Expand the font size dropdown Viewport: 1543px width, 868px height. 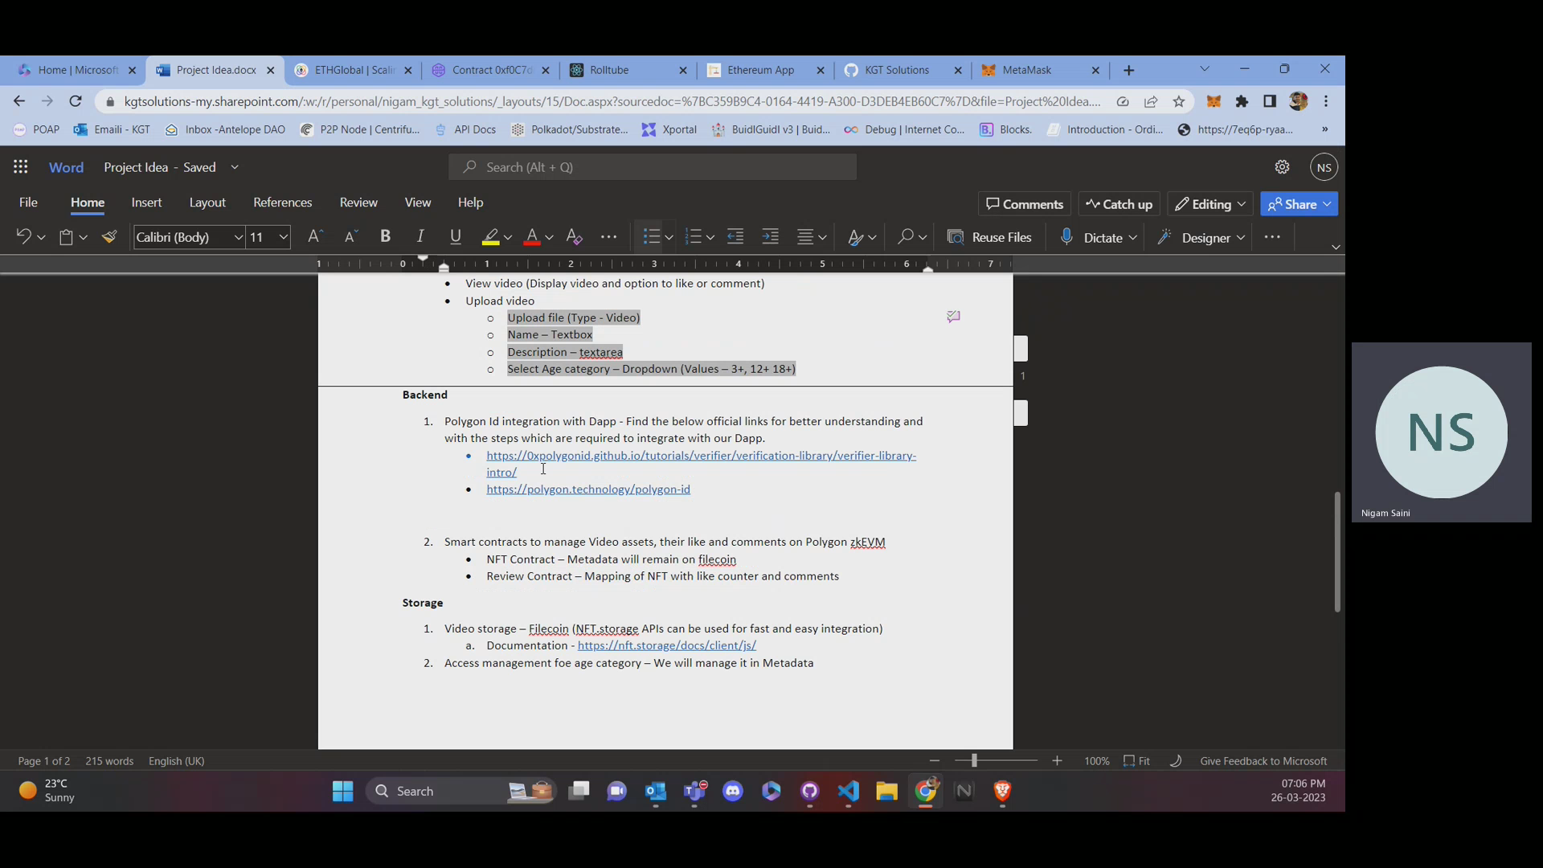(283, 237)
